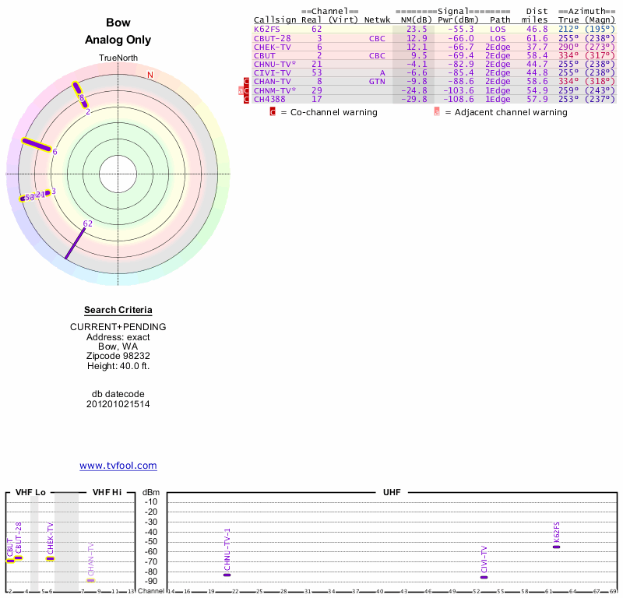Click the co-channel warning icon beside CH4388
Viewport: 623px width, 598px height.
click(x=247, y=99)
